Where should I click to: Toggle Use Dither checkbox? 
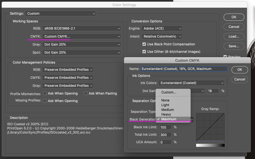click(x=144, y=52)
